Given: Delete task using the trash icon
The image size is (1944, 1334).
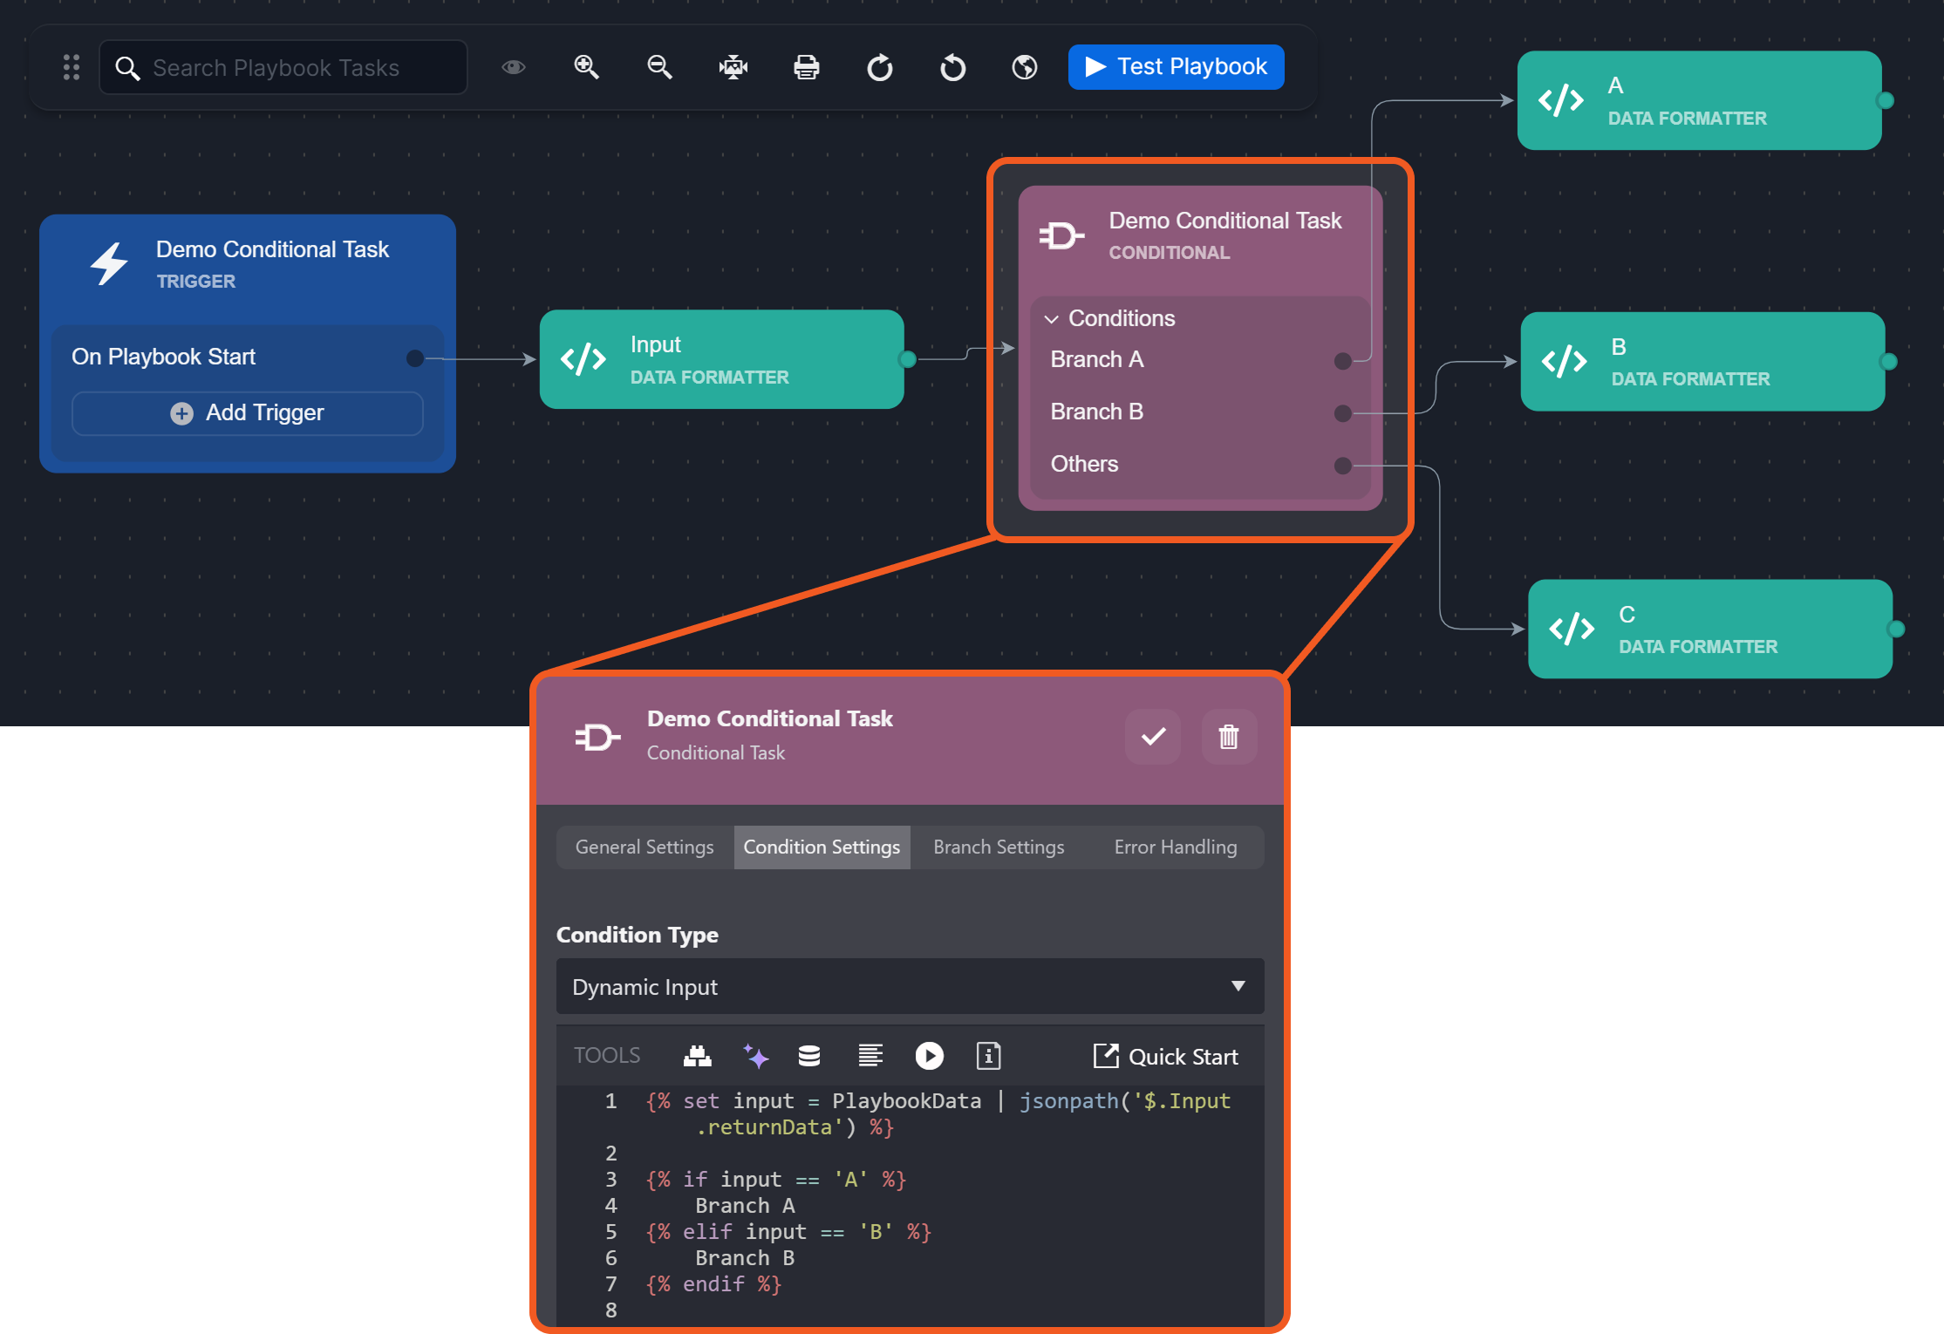Looking at the screenshot, I should click(x=1228, y=737).
